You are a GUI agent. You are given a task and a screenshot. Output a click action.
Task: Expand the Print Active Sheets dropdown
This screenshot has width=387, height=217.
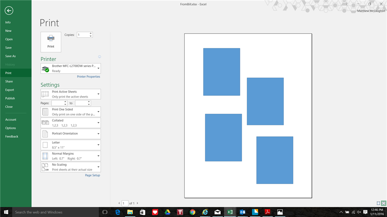[71, 94]
